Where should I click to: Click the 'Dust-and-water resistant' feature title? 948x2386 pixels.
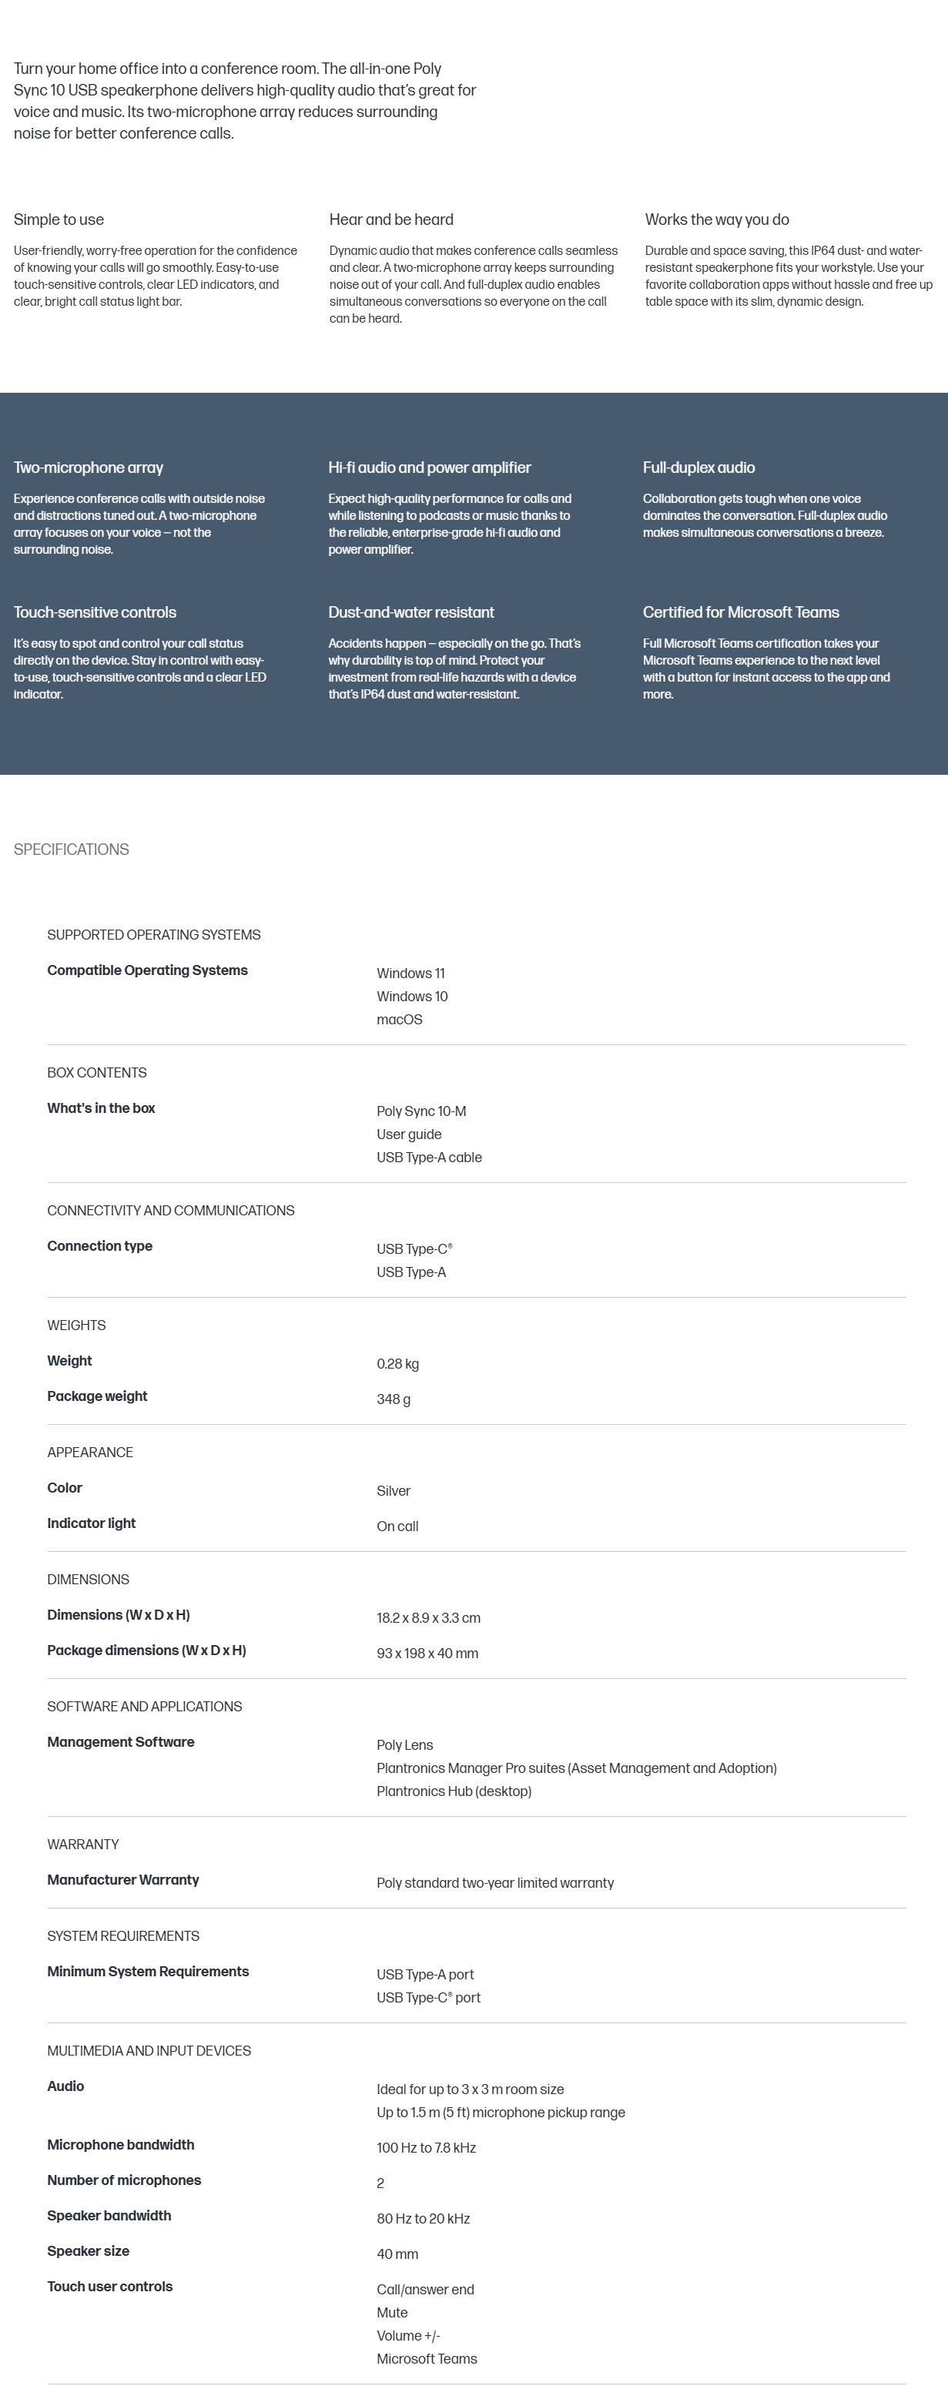coord(411,612)
